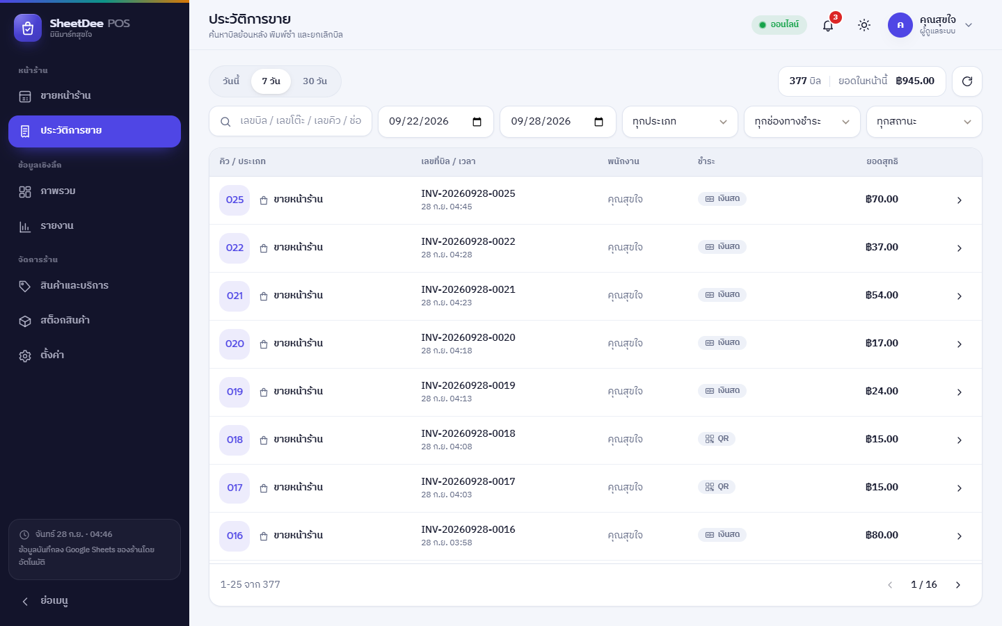The image size is (1002, 626).
Task: Click the notification bell icon
Action: click(x=828, y=26)
